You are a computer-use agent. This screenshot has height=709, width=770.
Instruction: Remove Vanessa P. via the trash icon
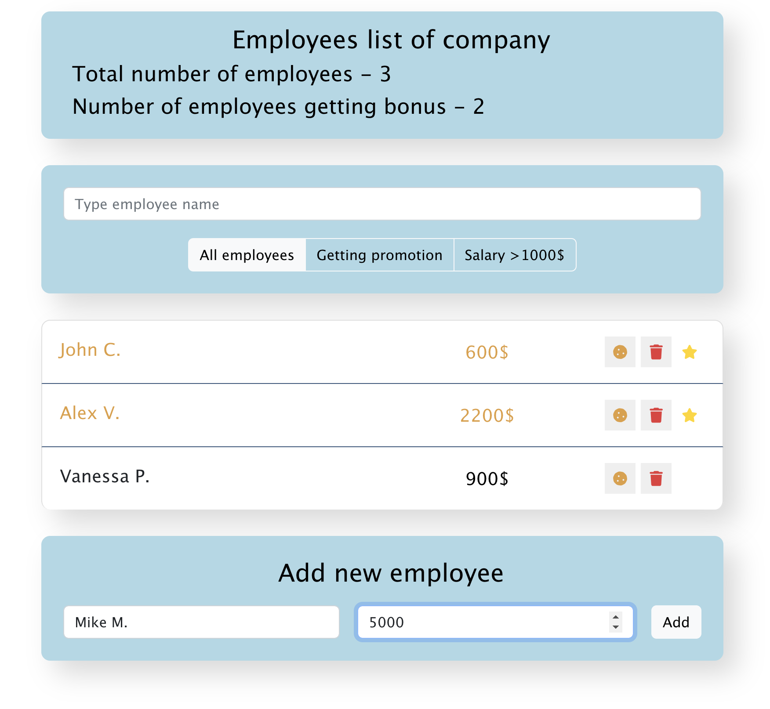point(656,478)
